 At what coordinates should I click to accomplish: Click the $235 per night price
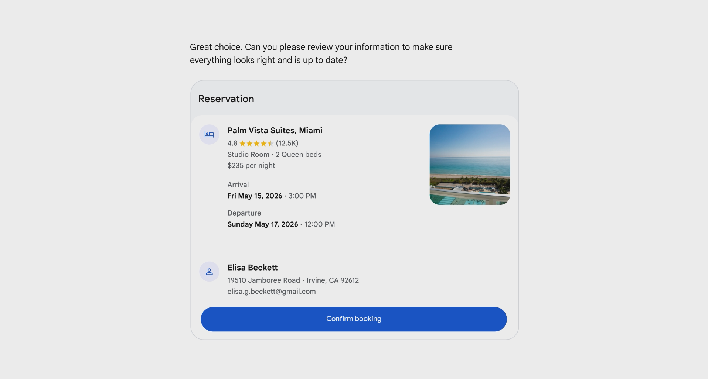251,166
